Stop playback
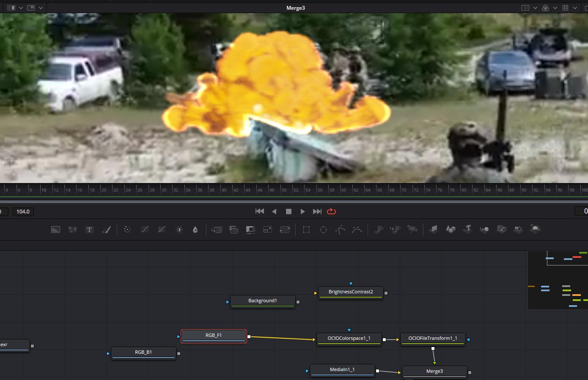This screenshot has width=588, height=380. [289, 211]
